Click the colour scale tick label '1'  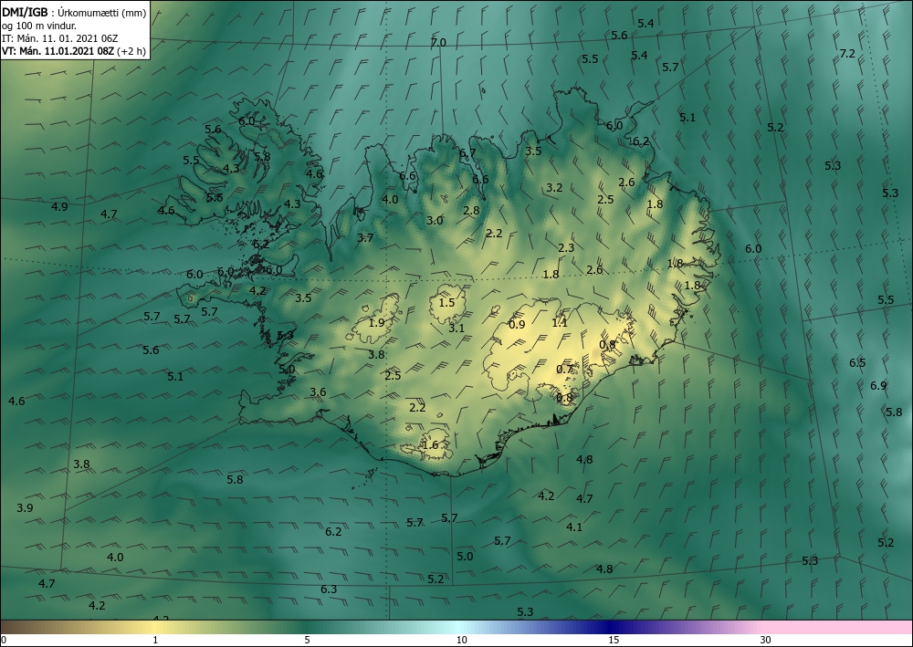coord(155,640)
